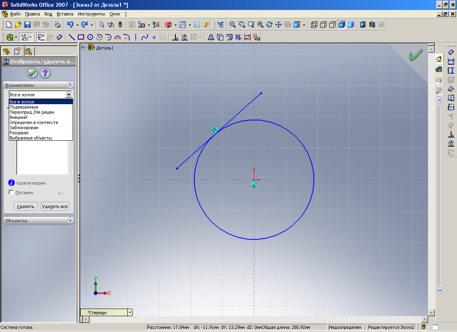Toggle Wireframe display mode

314,25
